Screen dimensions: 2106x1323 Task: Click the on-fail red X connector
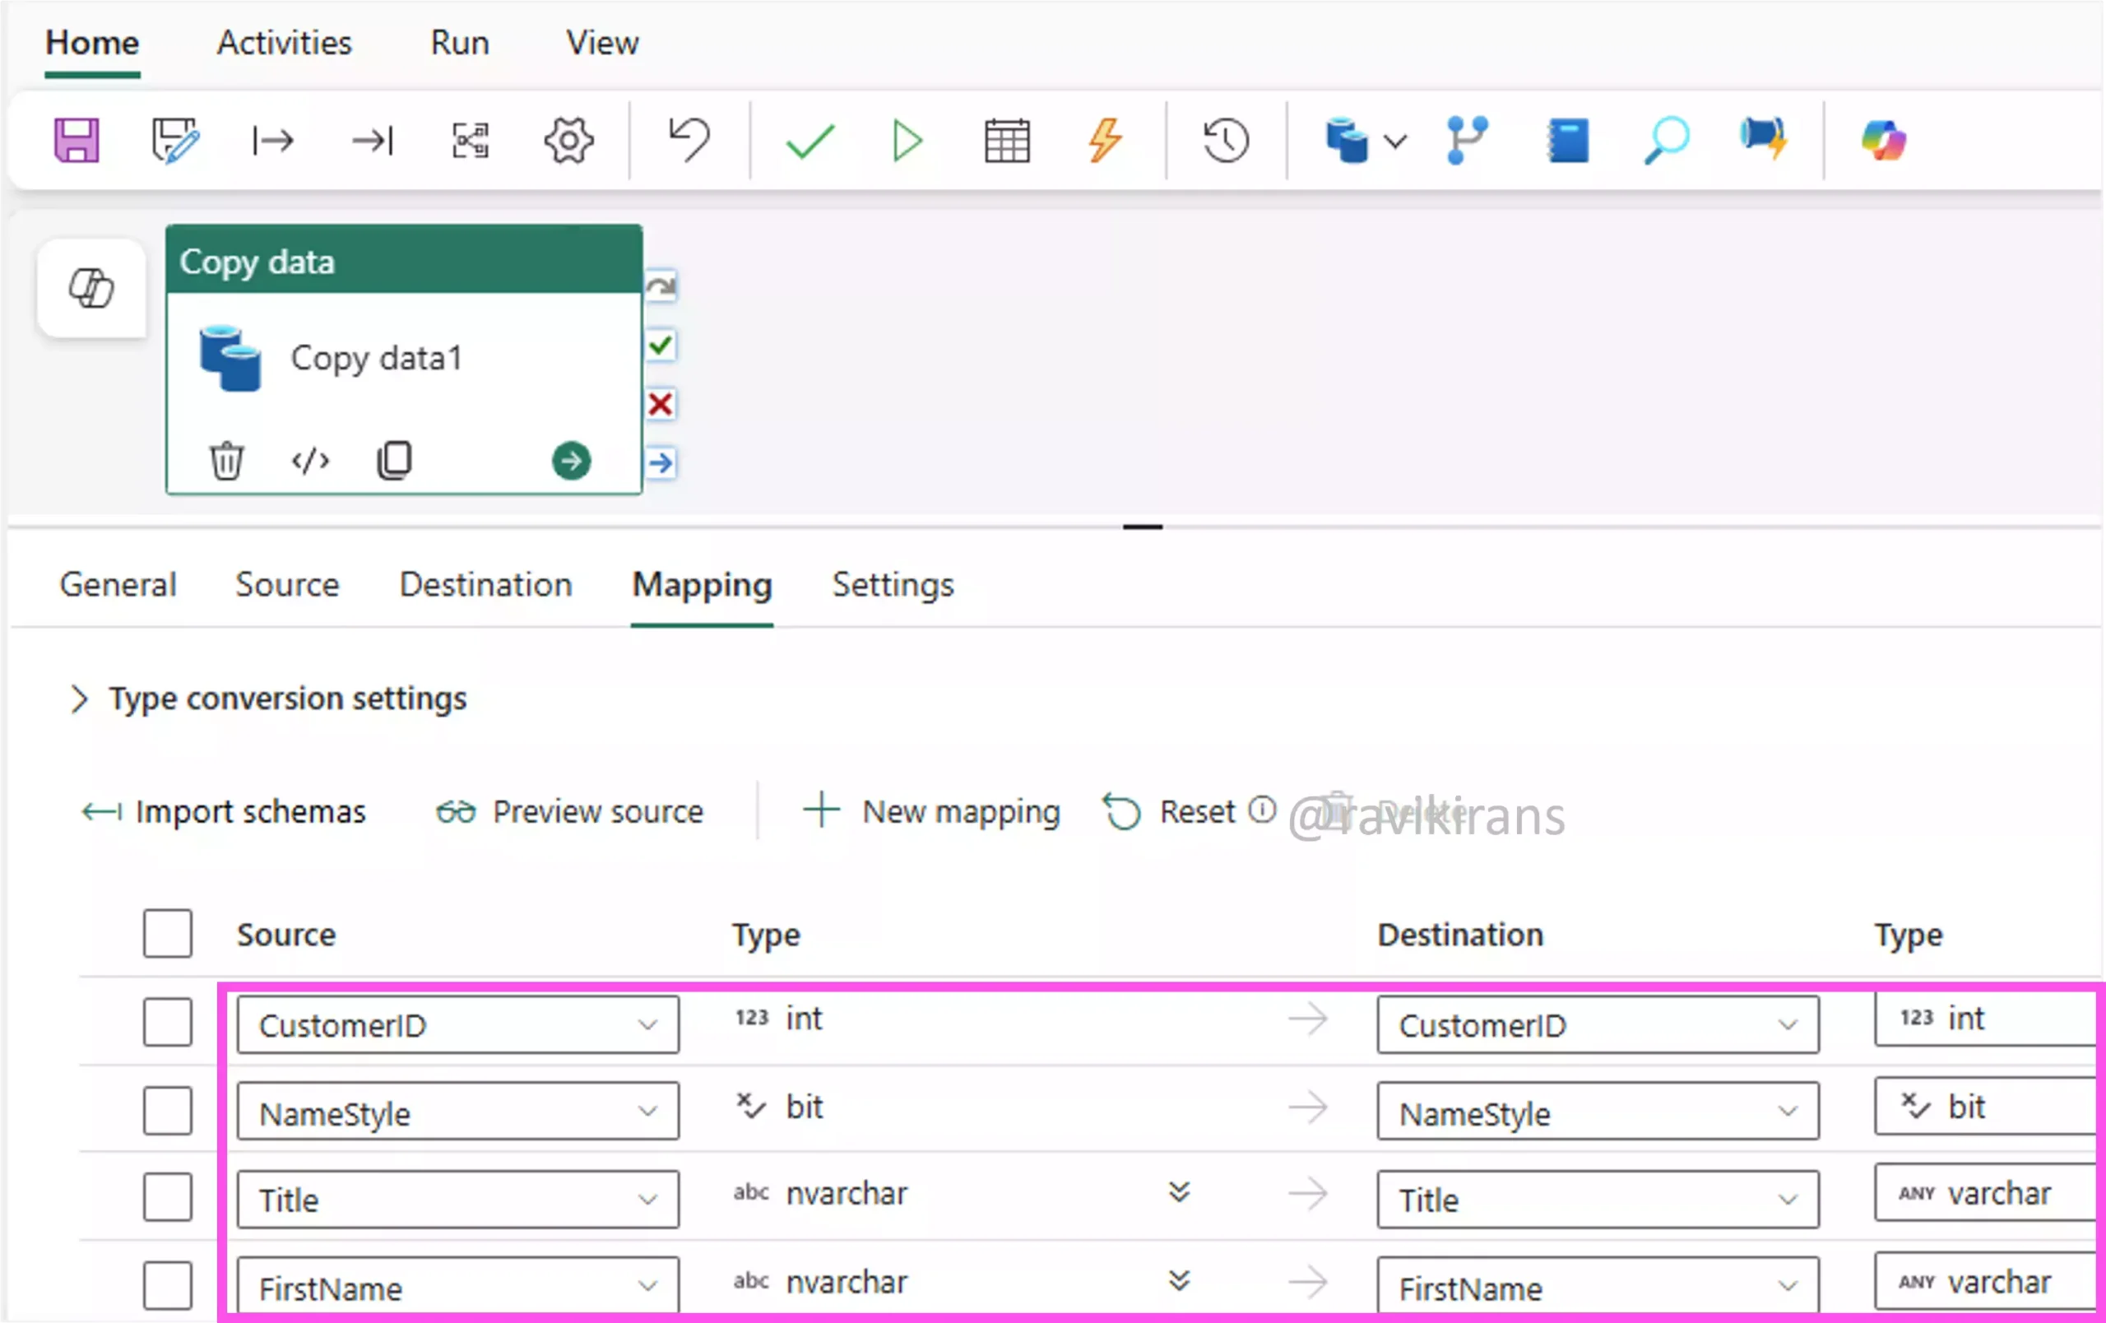click(661, 404)
